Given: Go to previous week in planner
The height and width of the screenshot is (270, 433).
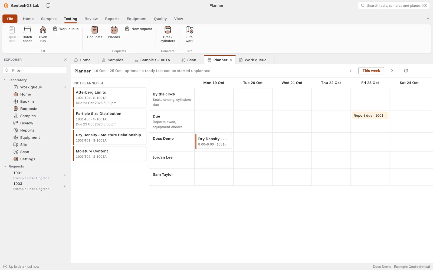Looking at the screenshot, I should (x=350, y=71).
